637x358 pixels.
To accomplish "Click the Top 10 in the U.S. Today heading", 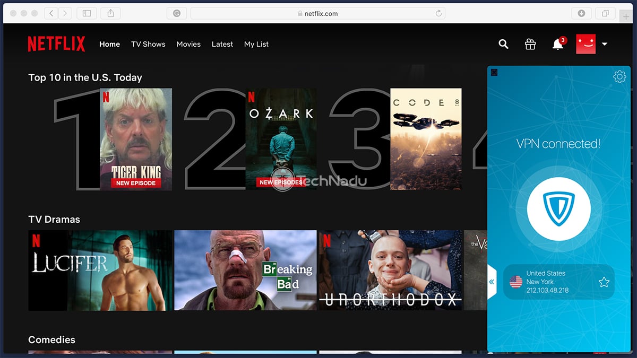I will tap(85, 77).
